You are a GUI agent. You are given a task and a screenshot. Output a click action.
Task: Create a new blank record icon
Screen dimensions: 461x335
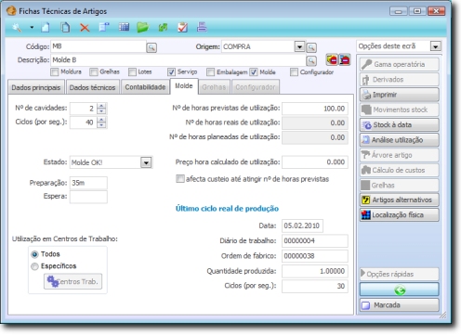46,28
